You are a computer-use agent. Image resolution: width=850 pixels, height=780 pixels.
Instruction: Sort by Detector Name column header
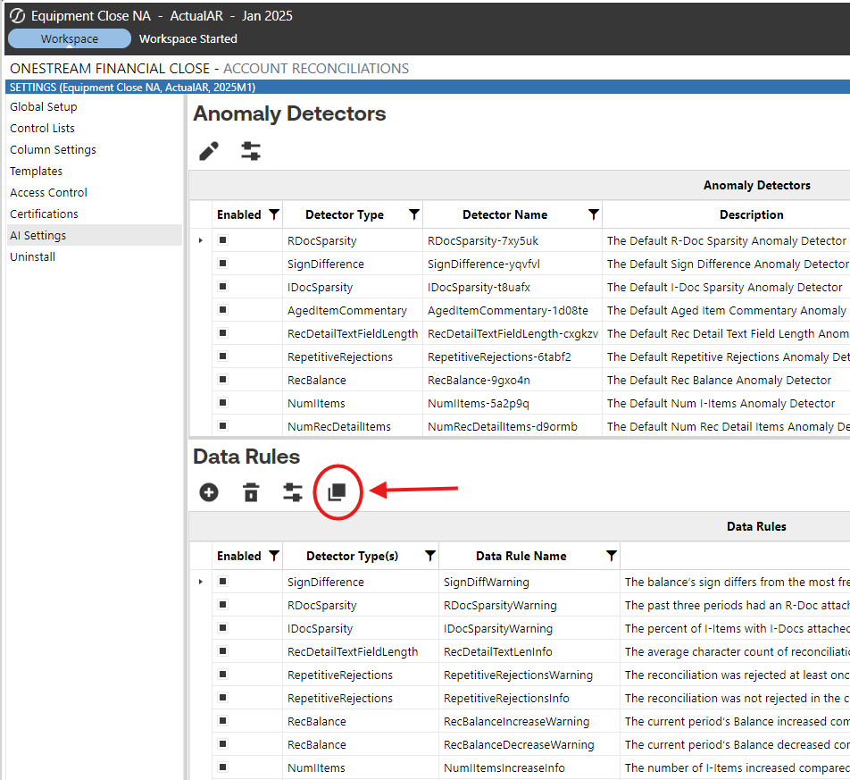504,214
